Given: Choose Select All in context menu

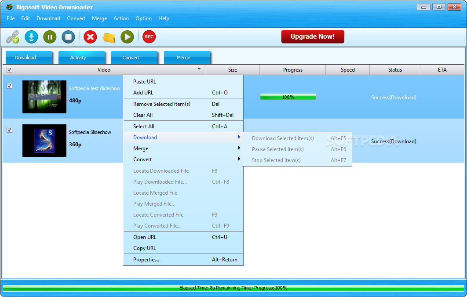Looking at the screenshot, I should click(x=183, y=126).
